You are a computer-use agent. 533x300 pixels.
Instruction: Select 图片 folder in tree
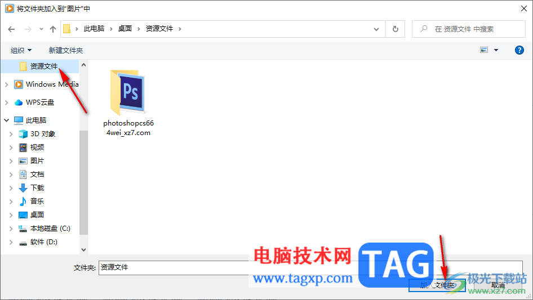point(37,161)
